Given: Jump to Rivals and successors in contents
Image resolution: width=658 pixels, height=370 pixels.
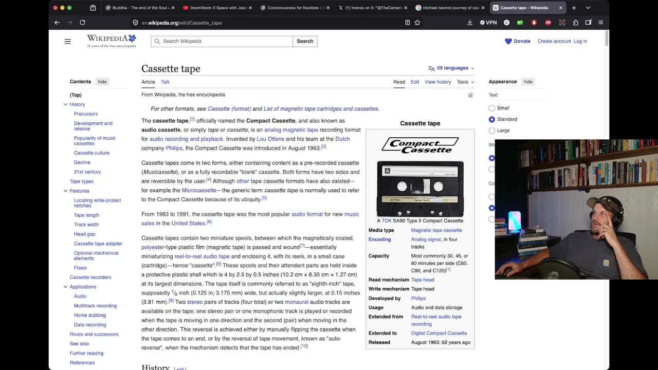Looking at the screenshot, I should [94, 334].
